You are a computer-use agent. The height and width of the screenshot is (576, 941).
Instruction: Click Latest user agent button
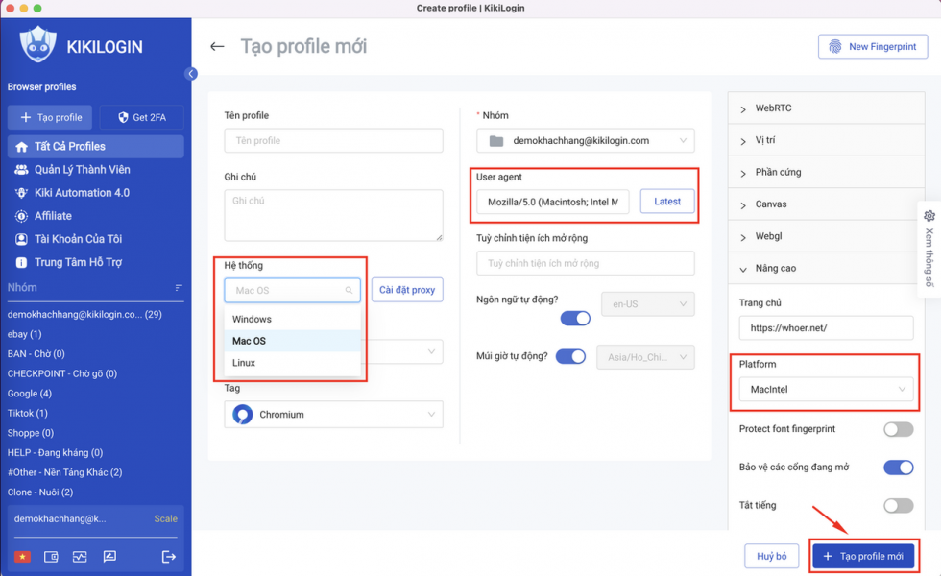click(667, 202)
